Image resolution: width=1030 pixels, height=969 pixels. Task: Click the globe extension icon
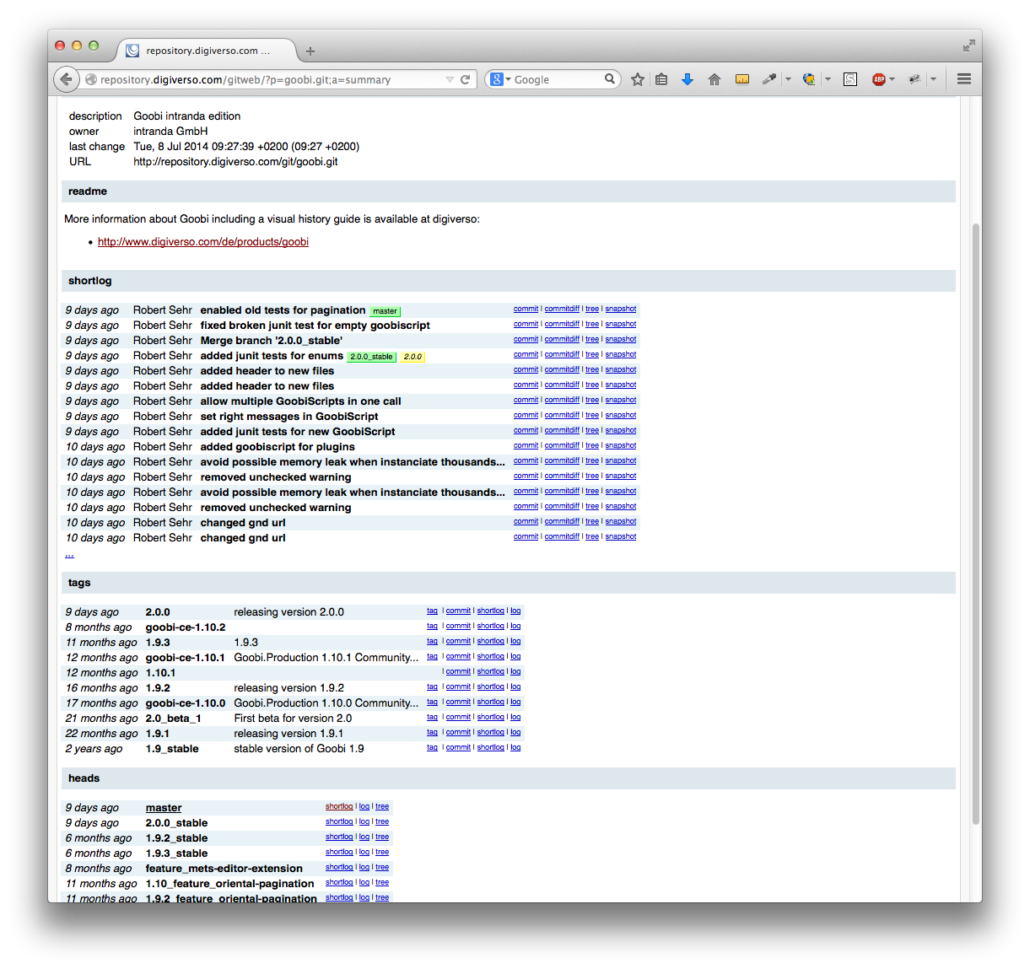pos(809,79)
